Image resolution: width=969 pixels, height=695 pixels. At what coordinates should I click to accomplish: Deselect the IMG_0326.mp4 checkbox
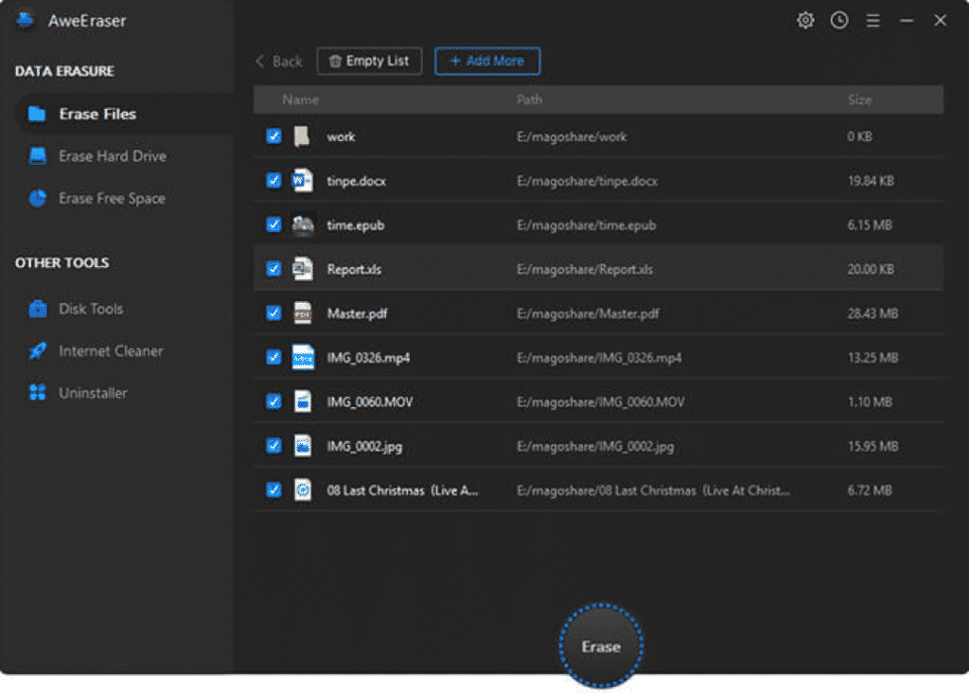click(273, 357)
